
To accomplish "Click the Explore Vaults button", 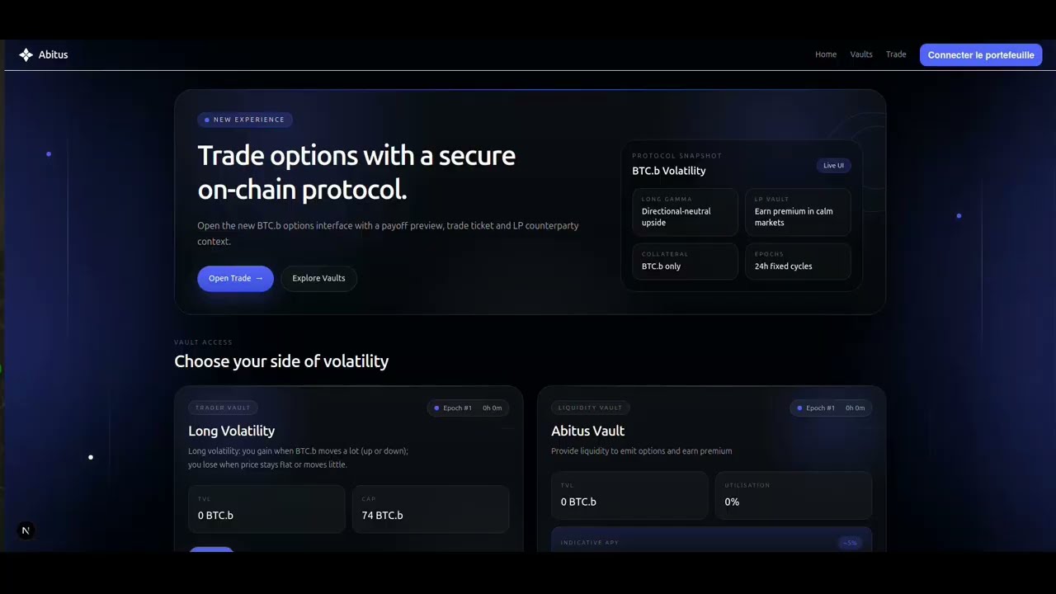I will coord(318,278).
